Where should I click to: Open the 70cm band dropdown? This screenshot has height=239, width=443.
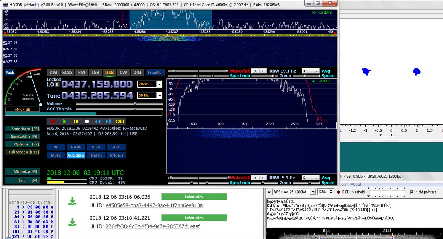(159, 84)
